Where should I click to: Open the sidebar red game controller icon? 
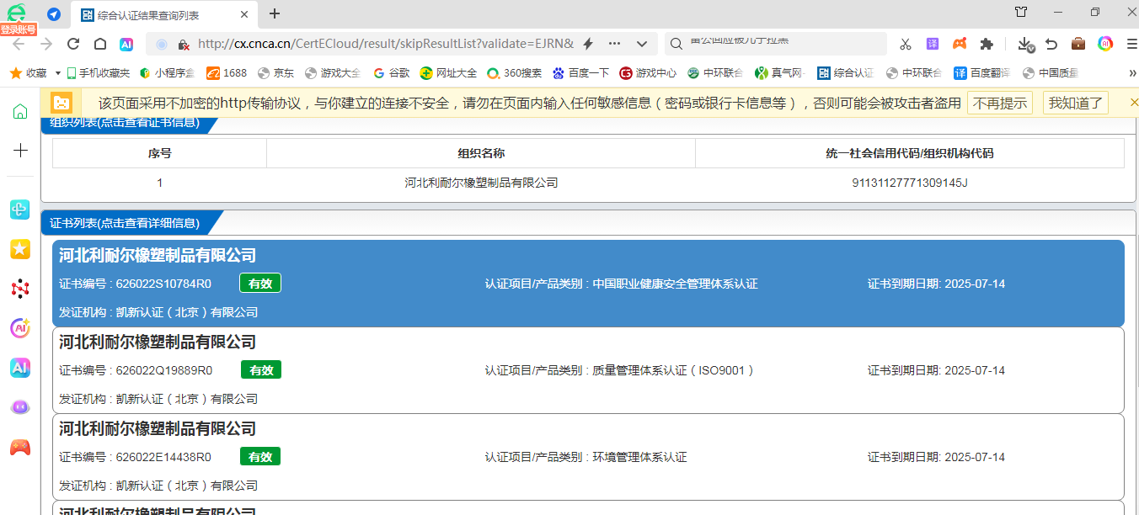pyautogui.click(x=20, y=447)
